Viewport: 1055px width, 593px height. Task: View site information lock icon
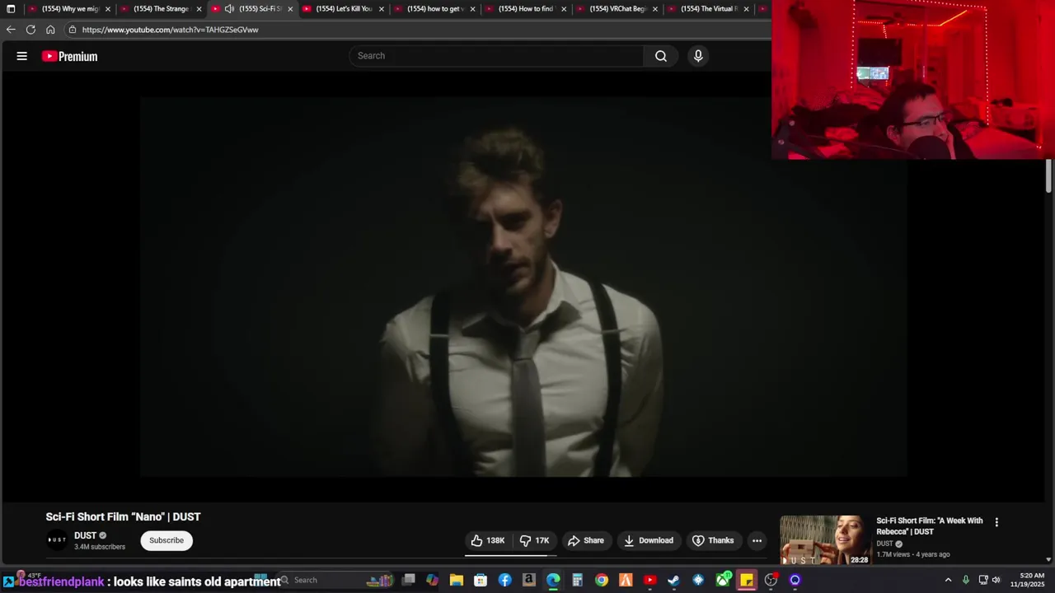tap(73, 30)
